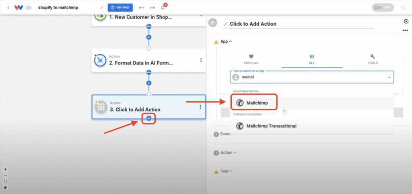Select step 3 Click to Add Action
The image size is (412, 194).
(x=149, y=107)
